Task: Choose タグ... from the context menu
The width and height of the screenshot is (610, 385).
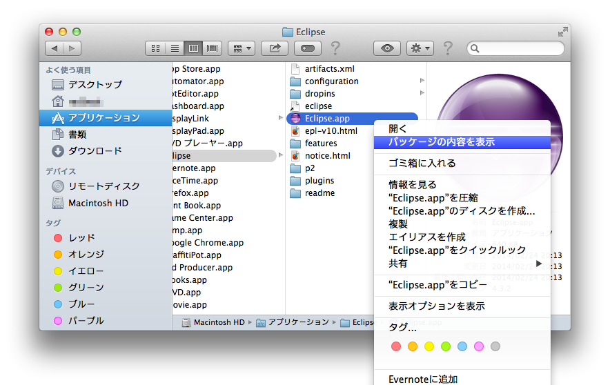Action: (x=462, y=328)
